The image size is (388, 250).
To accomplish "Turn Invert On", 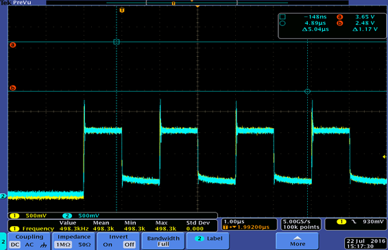I will [x=108, y=245].
